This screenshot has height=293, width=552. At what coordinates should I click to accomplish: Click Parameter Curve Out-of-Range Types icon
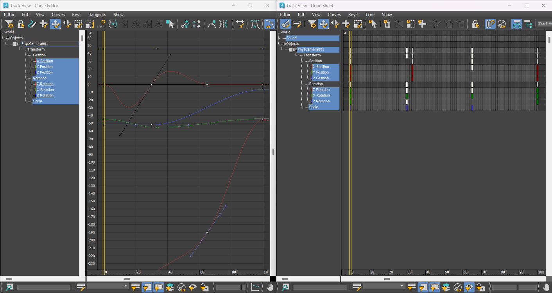pyautogui.click(x=113, y=24)
